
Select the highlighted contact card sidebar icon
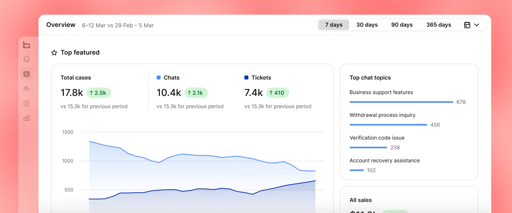point(27,74)
